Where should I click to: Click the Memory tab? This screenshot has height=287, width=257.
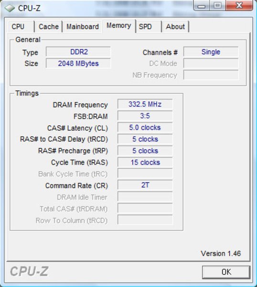click(x=119, y=26)
